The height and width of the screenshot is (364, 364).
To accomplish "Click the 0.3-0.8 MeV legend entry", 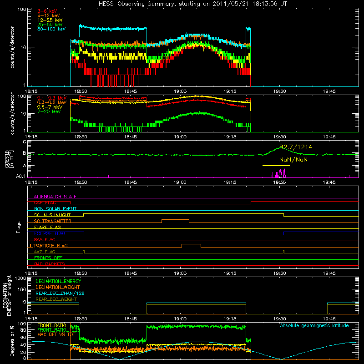I will [x=52, y=102].
